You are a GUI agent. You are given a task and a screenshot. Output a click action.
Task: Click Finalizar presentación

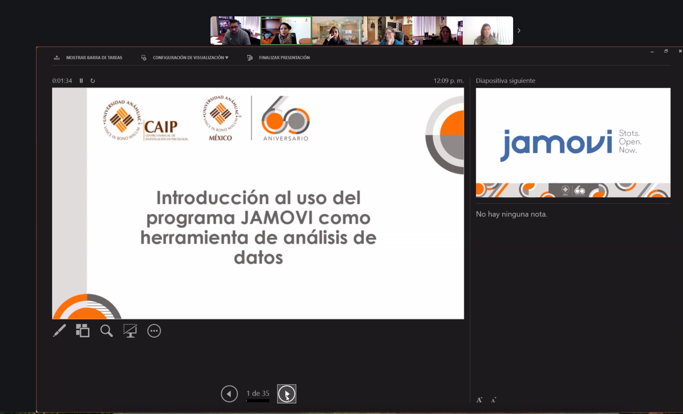click(279, 58)
